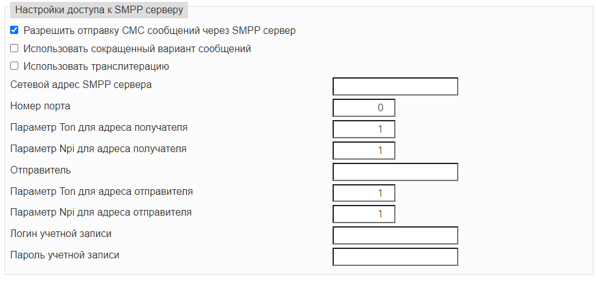Click the Ton для адреса получателя input

pyautogui.click(x=364, y=129)
